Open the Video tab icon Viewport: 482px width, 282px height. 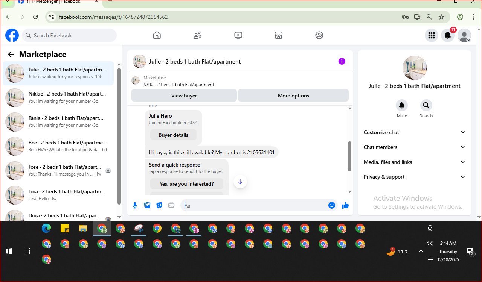(238, 35)
